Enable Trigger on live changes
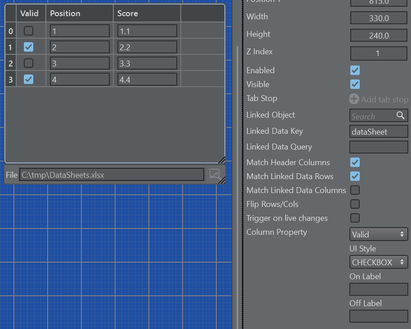The height and width of the screenshot is (329, 411). pyautogui.click(x=355, y=218)
